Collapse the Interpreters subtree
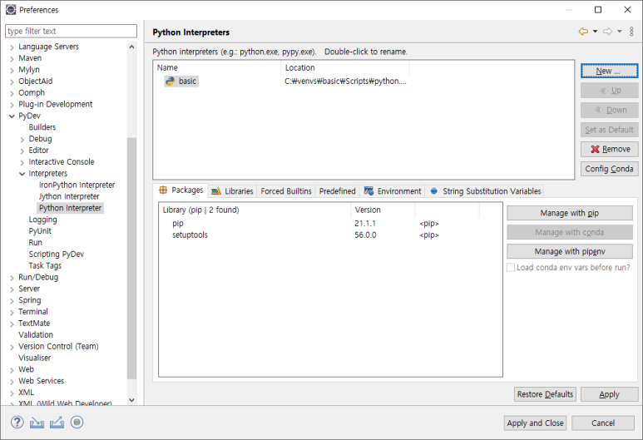This screenshot has height=440, width=643. click(x=22, y=174)
